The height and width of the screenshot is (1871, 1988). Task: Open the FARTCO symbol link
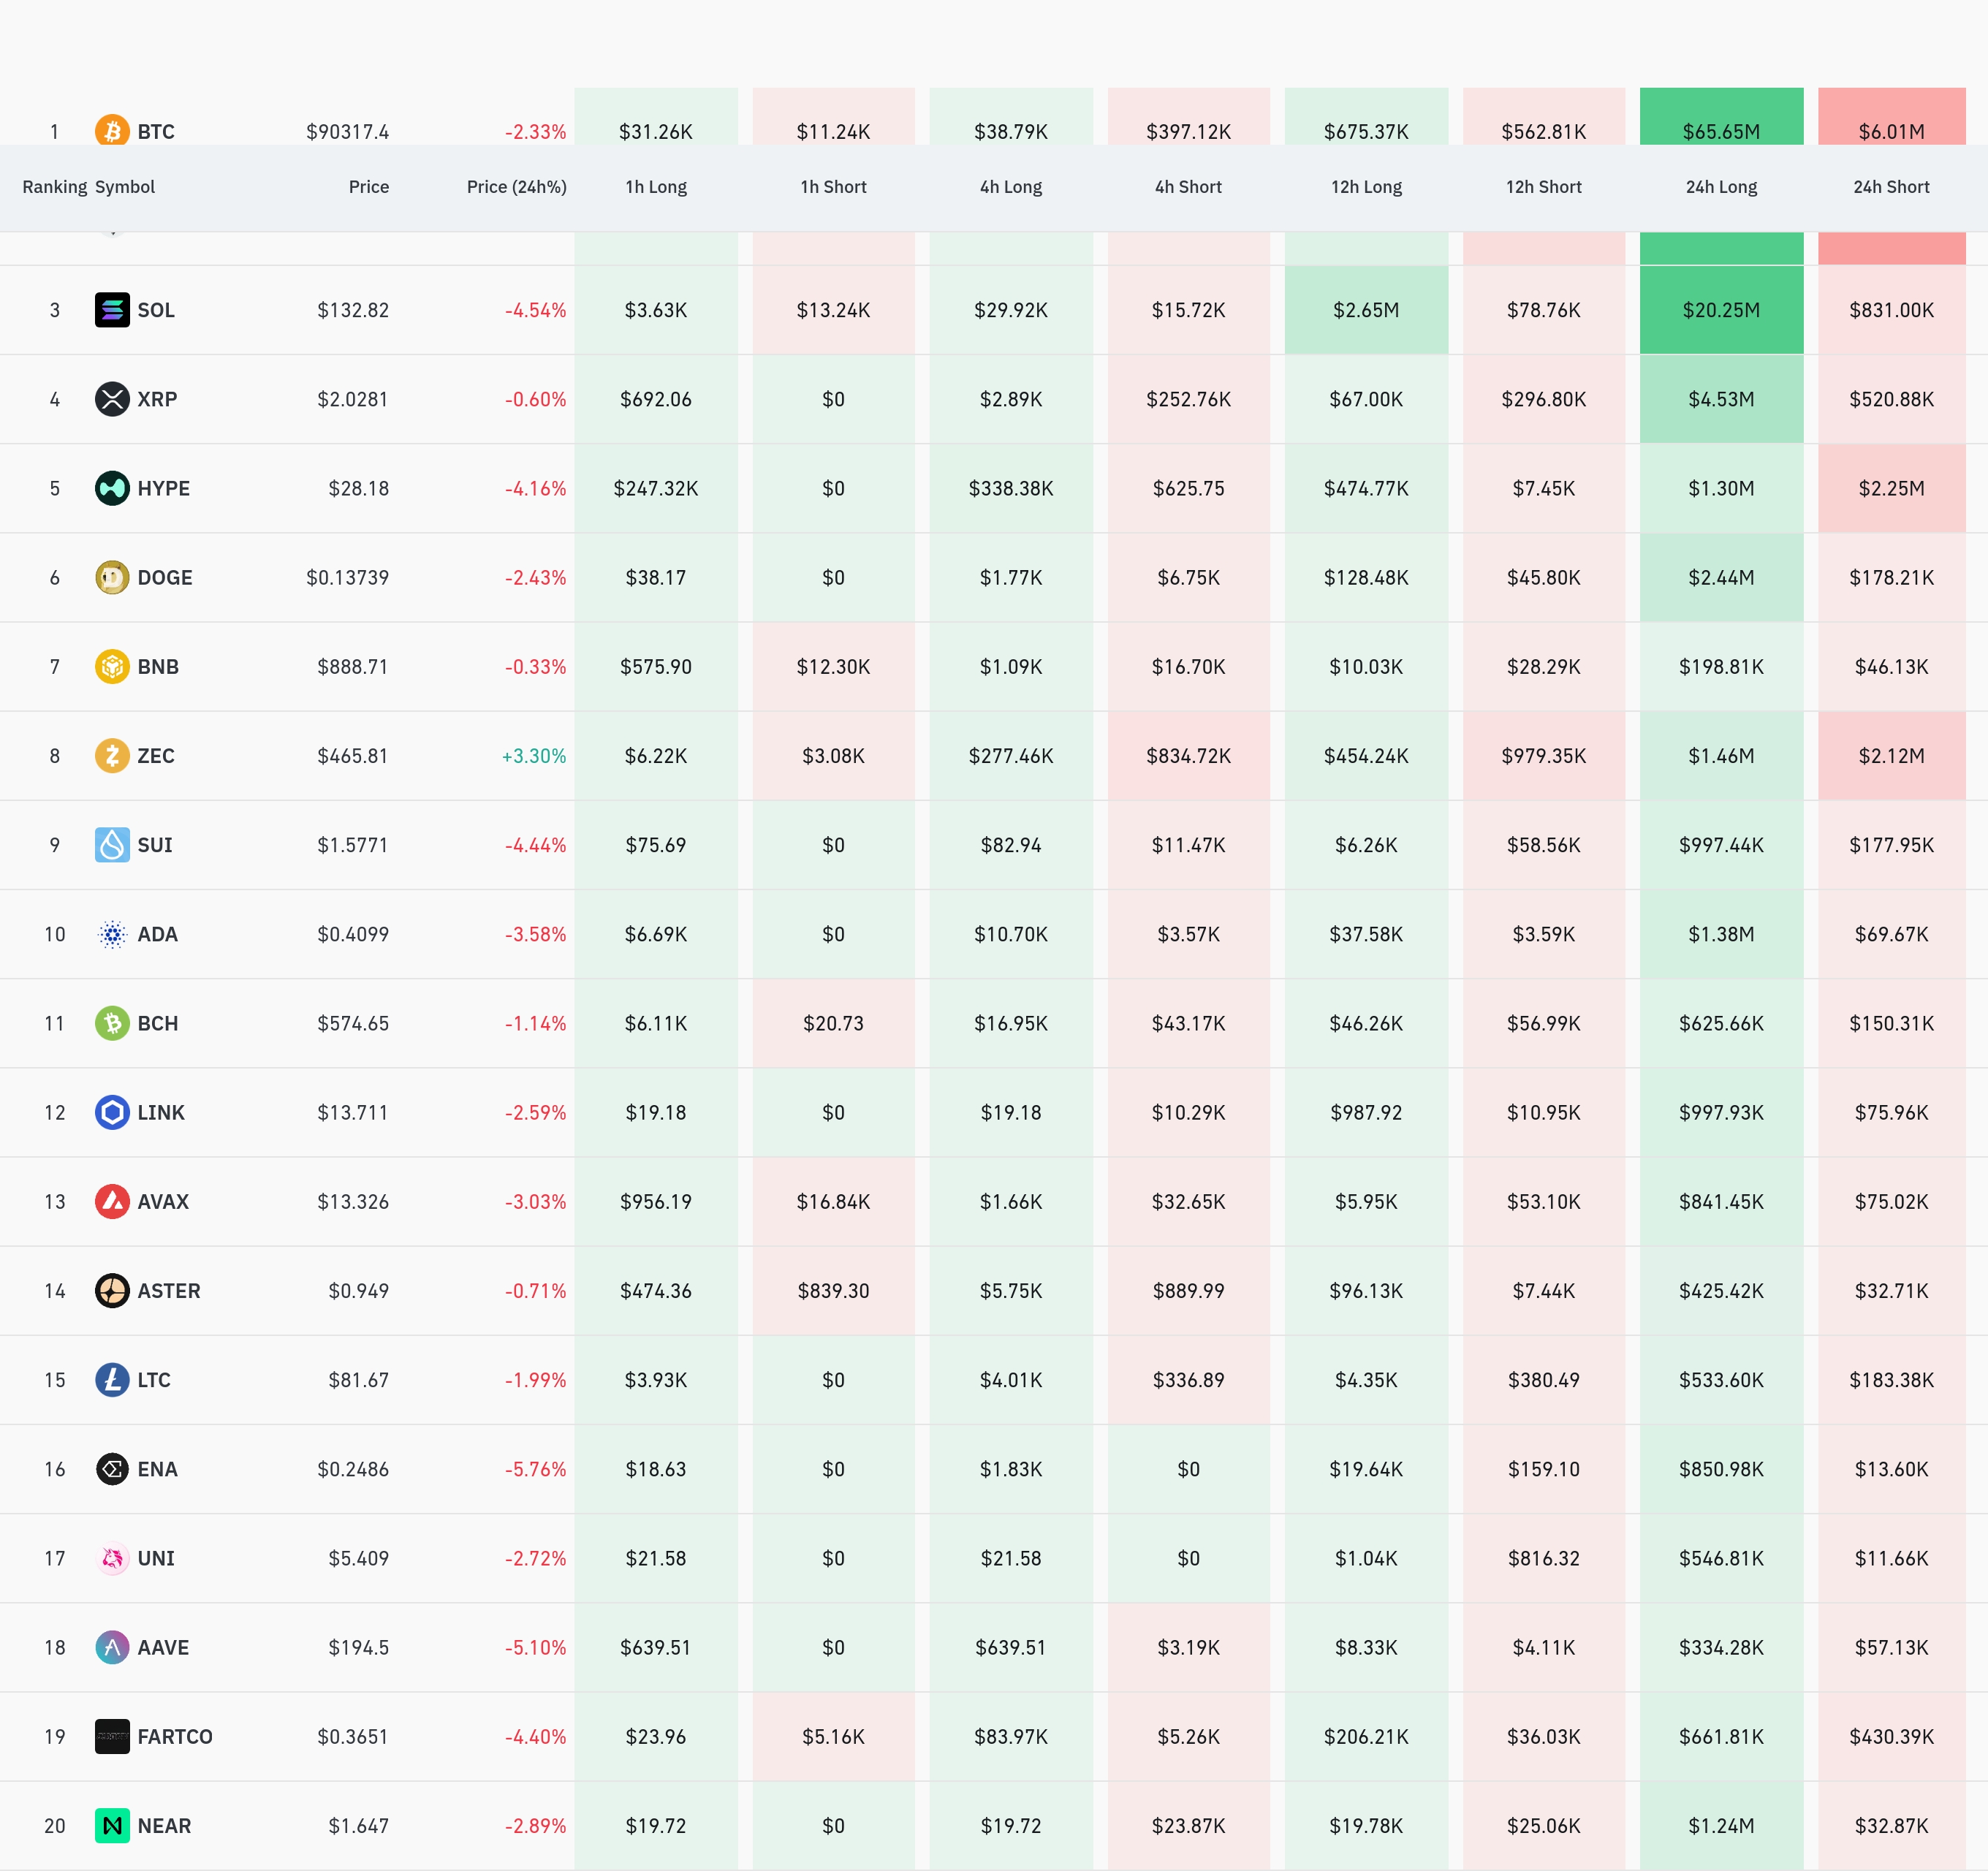pyautogui.click(x=175, y=1736)
